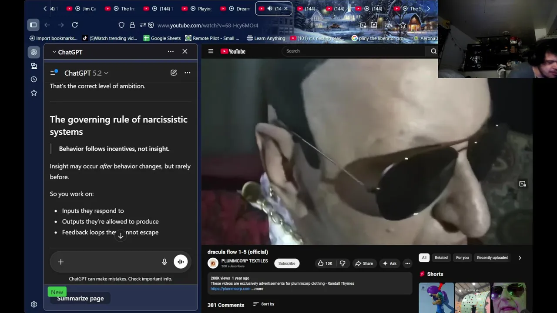This screenshot has width=557, height=313.
Task: Mute the active tab's speaker icon
Action: click(x=270, y=9)
